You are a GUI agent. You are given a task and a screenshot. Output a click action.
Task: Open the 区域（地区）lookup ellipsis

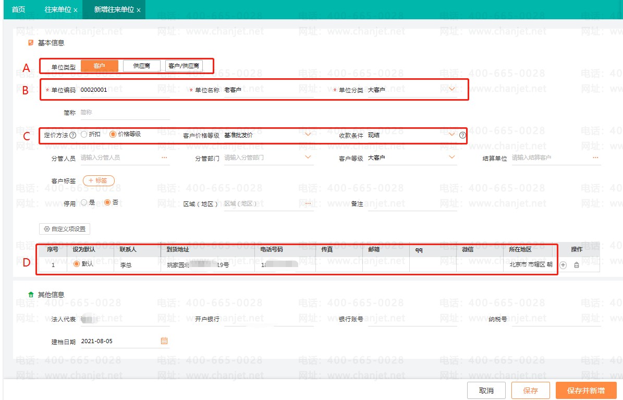pyautogui.click(x=308, y=203)
